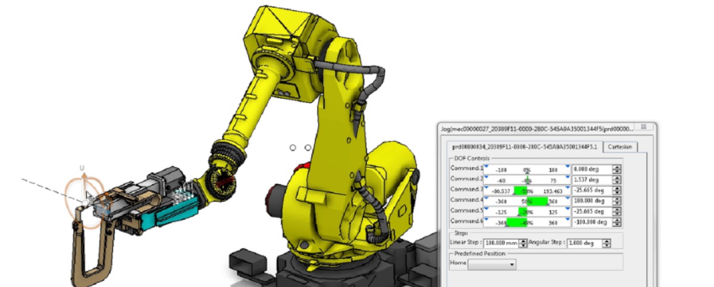Image resolution: width=714 pixels, height=287 pixels.
Task: Click the Angular Step spinner arrows
Action: point(606,243)
